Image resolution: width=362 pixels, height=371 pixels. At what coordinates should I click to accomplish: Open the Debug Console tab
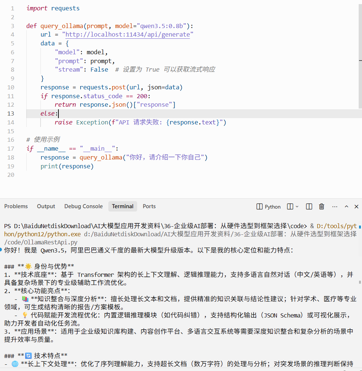(x=84, y=206)
